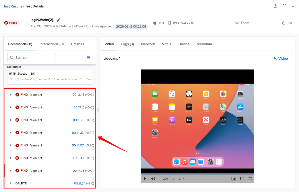Switch to the Interactions (0) tab

(51, 44)
